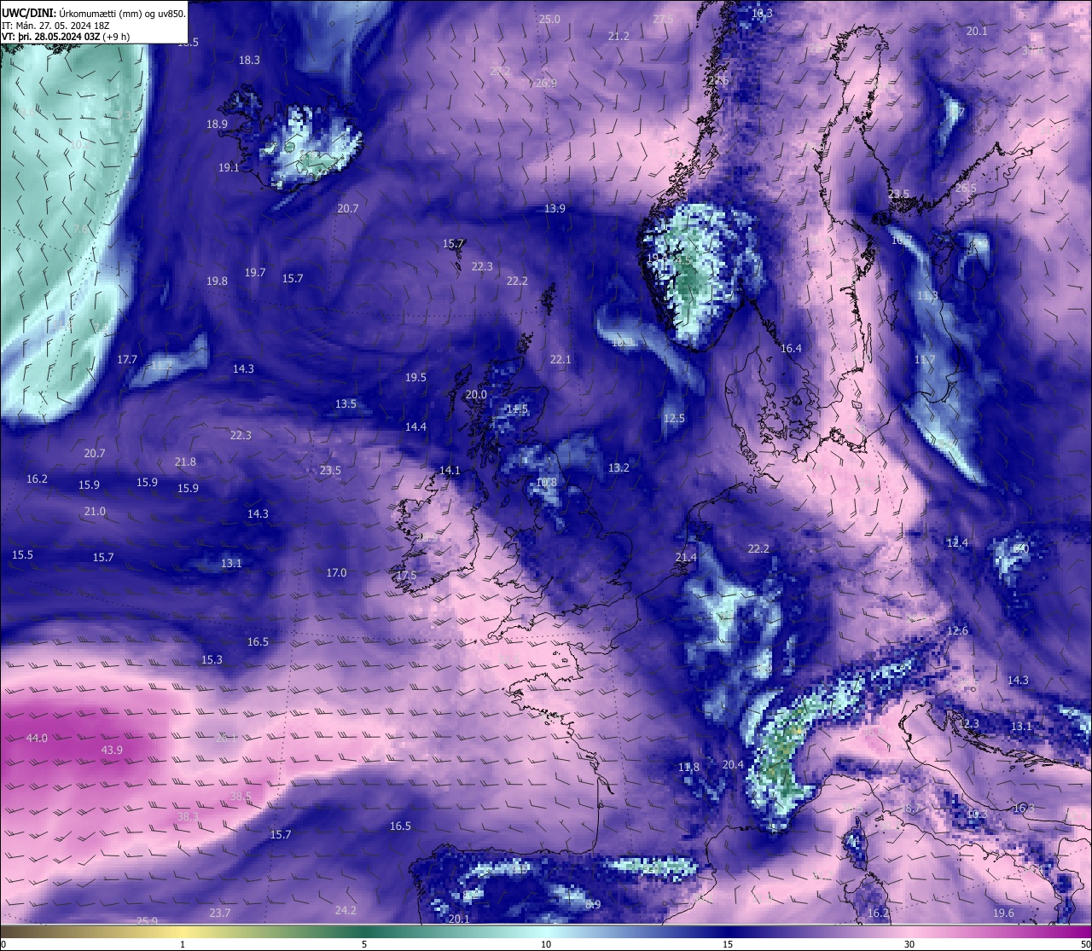Click the map value '15.5'

click(22, 554)
